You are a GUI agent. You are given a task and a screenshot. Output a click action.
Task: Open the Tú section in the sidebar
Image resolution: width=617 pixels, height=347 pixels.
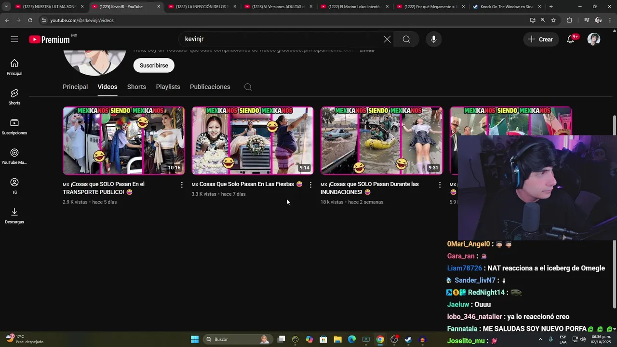tap(14, 186)
